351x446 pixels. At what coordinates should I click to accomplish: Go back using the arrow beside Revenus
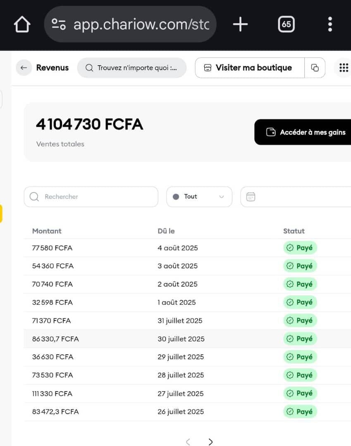[24, 68]
